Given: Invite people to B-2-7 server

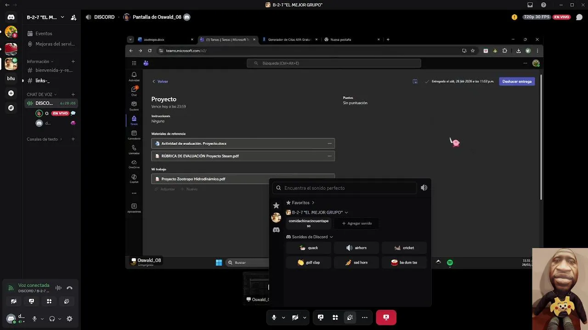Looking at the screenshot, I should pos(73,17).
